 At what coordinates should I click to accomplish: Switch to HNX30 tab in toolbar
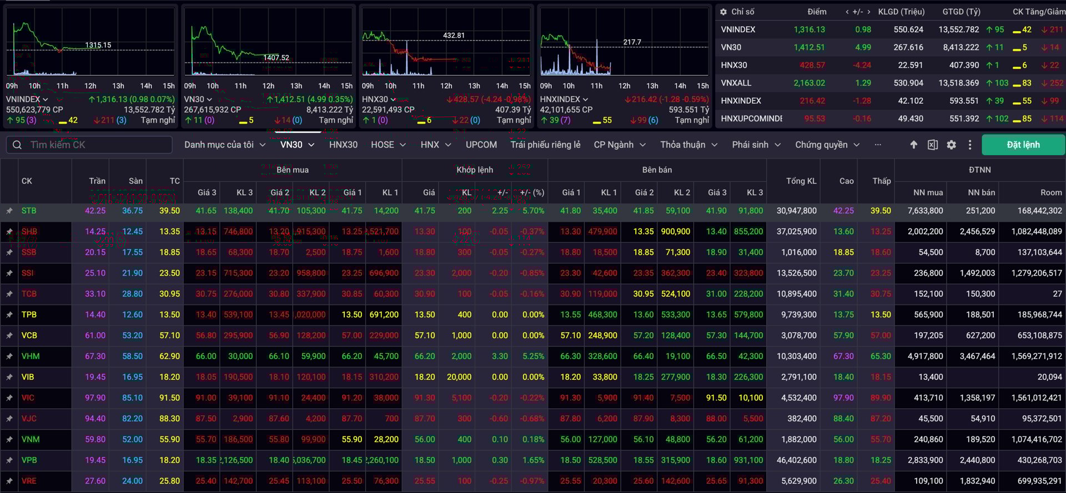point(343,145)
